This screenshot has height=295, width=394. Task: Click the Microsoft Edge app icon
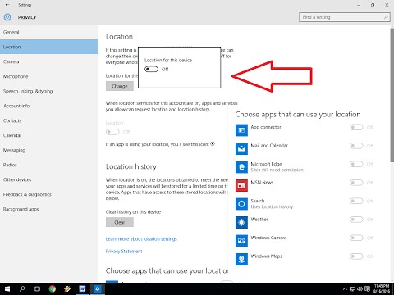(241, 167)
